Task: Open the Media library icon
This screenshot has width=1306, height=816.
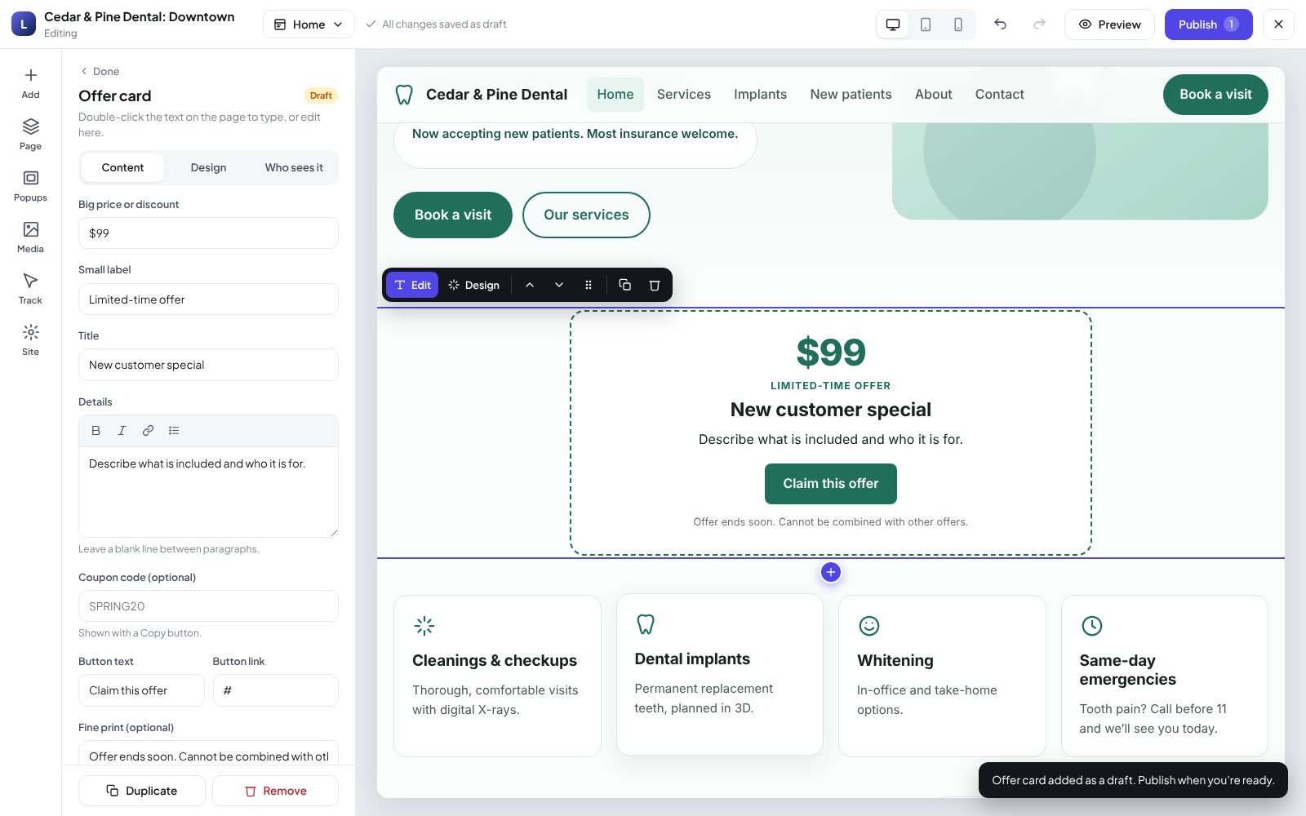Action: tap(30, 237)
